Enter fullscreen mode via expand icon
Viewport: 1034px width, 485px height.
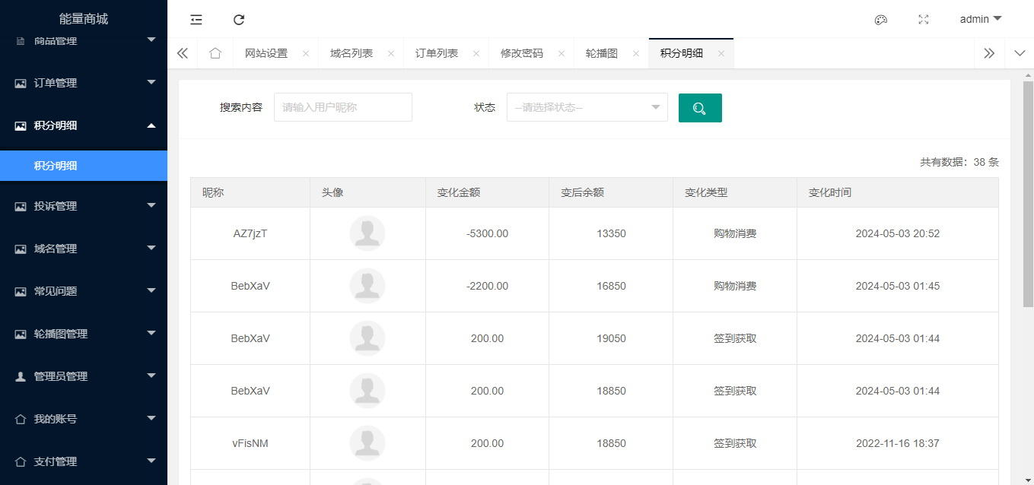[924, 20]
